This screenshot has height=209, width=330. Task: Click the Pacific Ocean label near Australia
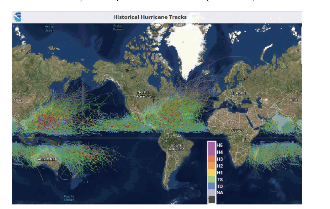(69, 198)
